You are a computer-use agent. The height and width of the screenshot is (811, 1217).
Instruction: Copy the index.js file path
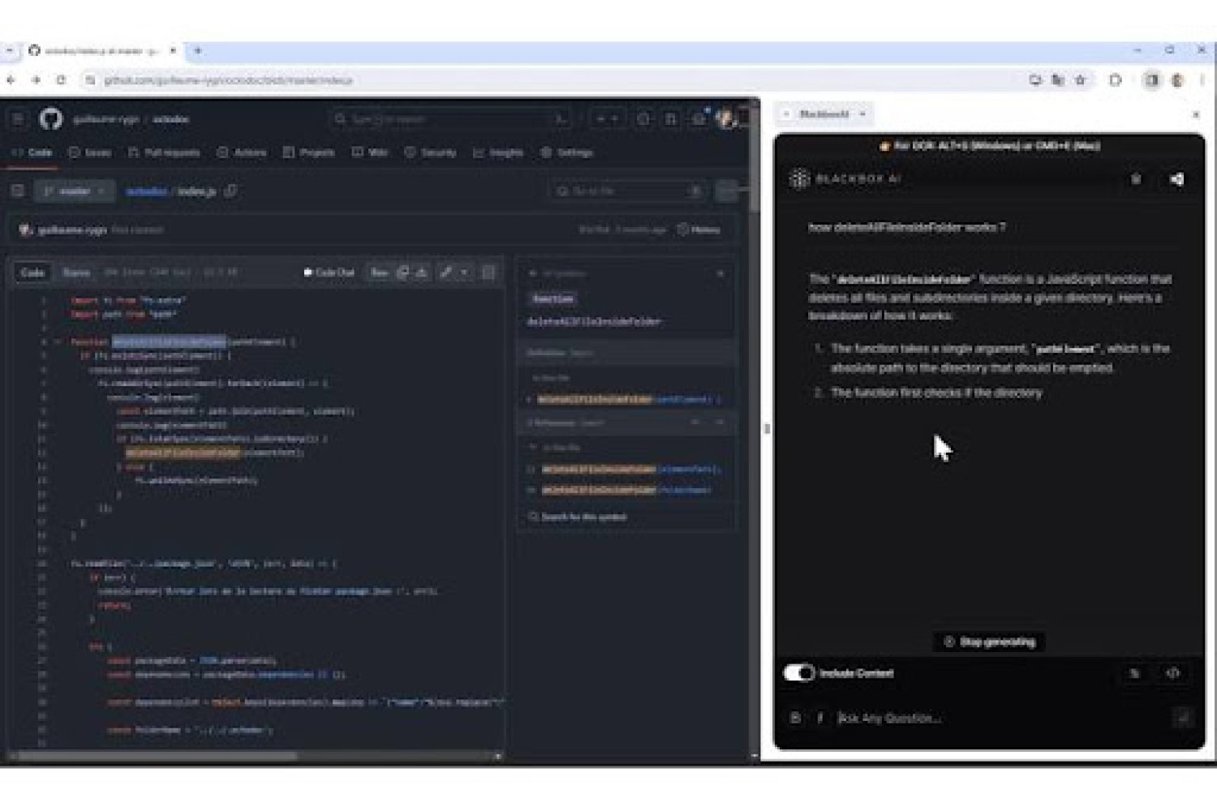point(231,191)
